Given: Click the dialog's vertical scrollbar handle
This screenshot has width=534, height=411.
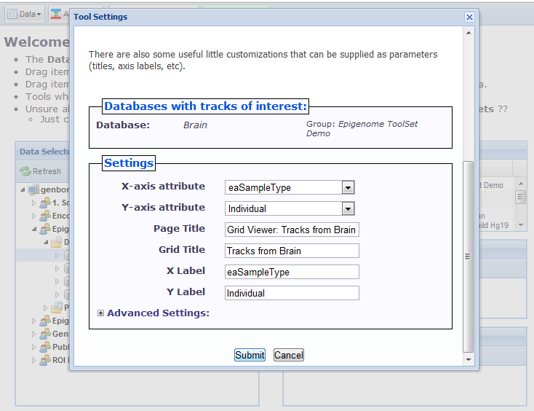Looking at the screenshot, I should tap(469, 255).
